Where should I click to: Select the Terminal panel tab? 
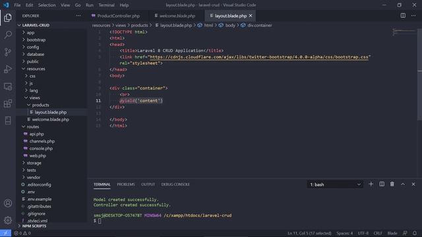coord(102,184)
